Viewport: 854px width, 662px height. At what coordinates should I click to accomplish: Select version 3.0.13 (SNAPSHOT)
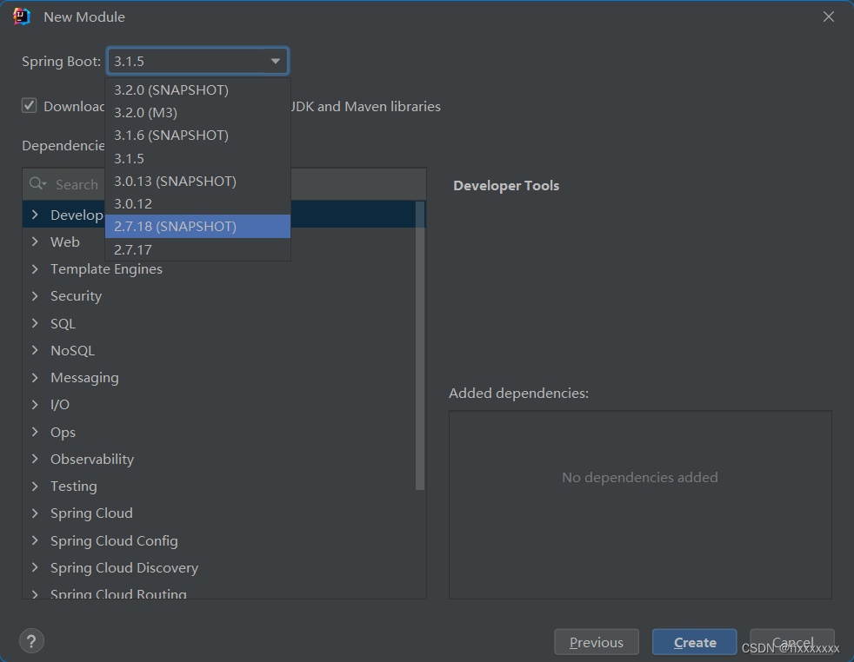click(197, 182)
